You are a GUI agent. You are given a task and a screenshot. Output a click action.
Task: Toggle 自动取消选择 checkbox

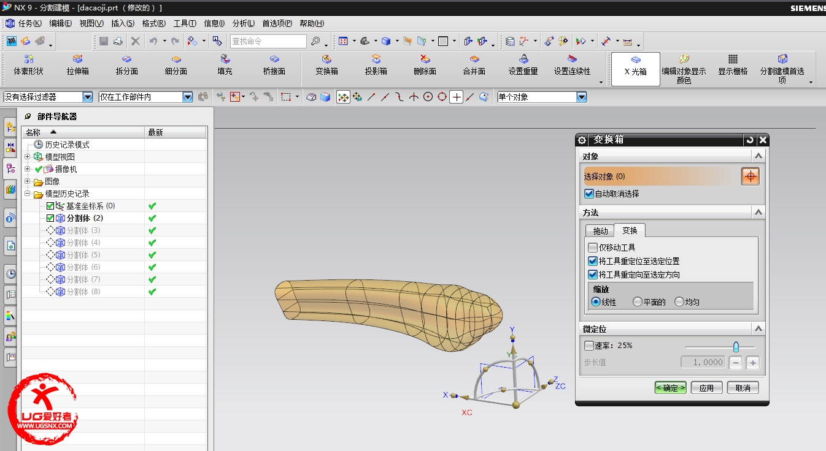(590, 194)
